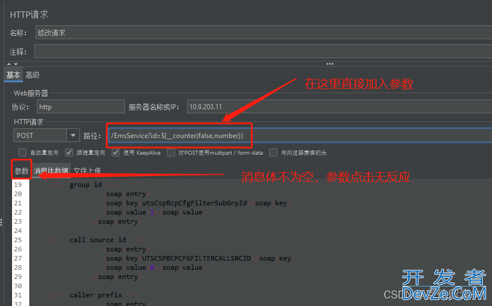Click UTSCSPBCPCFGFILTERCALLSRCID key text

[196, 258]
